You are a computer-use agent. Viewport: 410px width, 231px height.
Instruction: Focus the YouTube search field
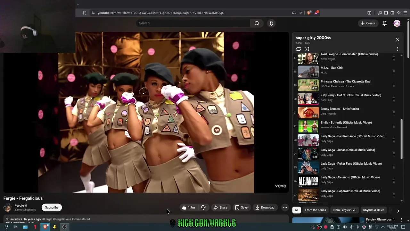point(193,23)
